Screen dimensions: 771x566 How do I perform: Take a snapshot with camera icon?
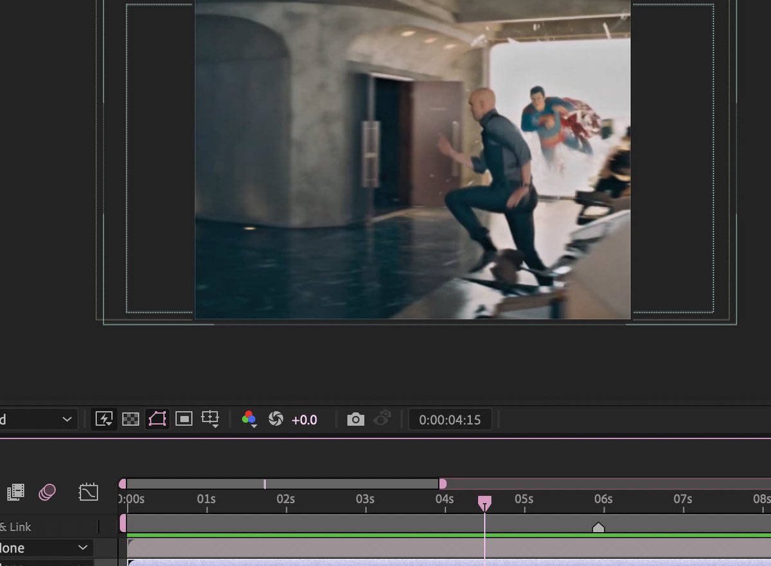(x=355, y=419)
